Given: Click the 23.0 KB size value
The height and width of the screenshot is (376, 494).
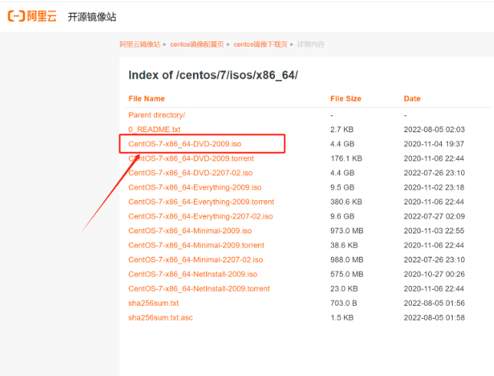Looking at the screenshot, I should point(344,289).
